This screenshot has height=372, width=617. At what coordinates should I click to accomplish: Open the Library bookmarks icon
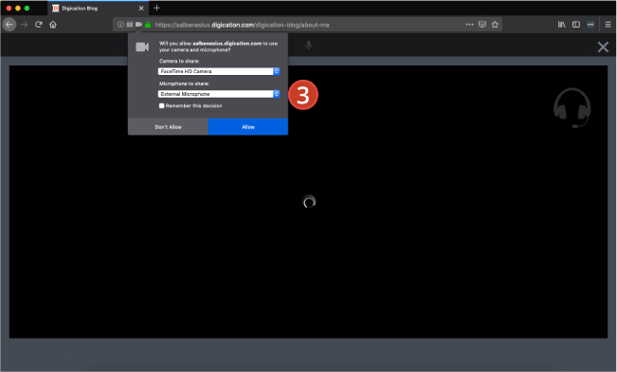(x=561, y=25)
